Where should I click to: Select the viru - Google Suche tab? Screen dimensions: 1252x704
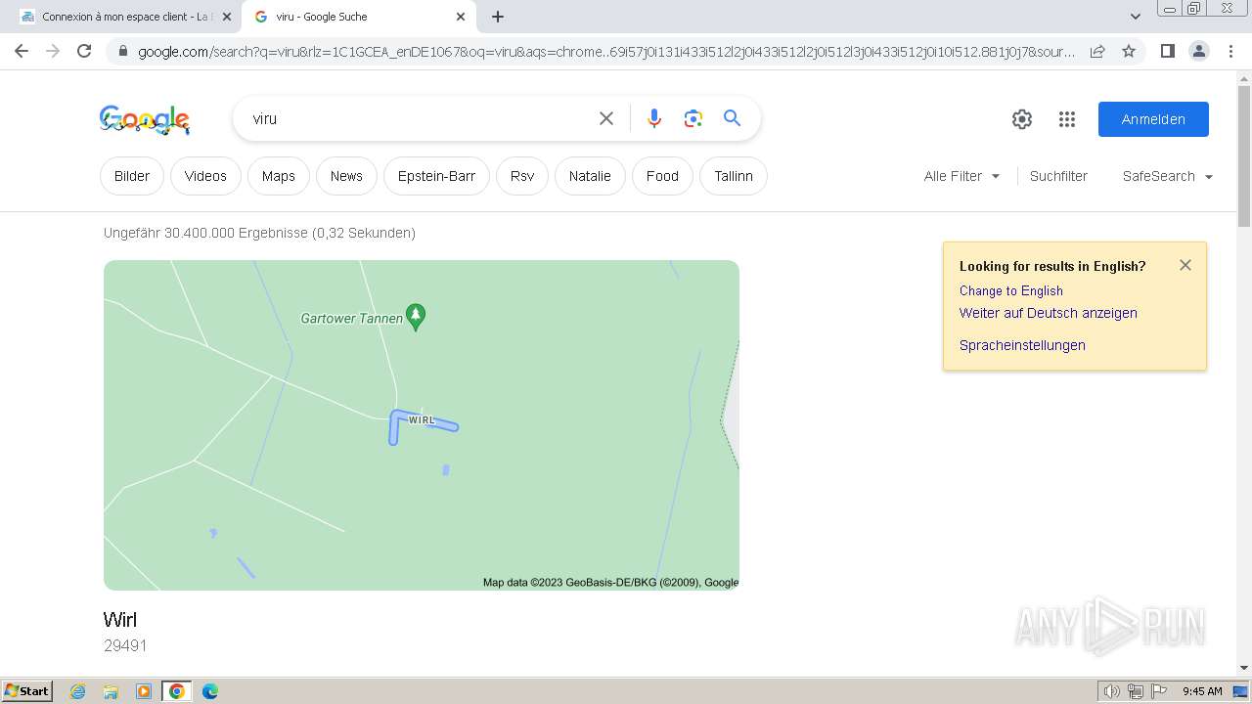pos(358,17)
